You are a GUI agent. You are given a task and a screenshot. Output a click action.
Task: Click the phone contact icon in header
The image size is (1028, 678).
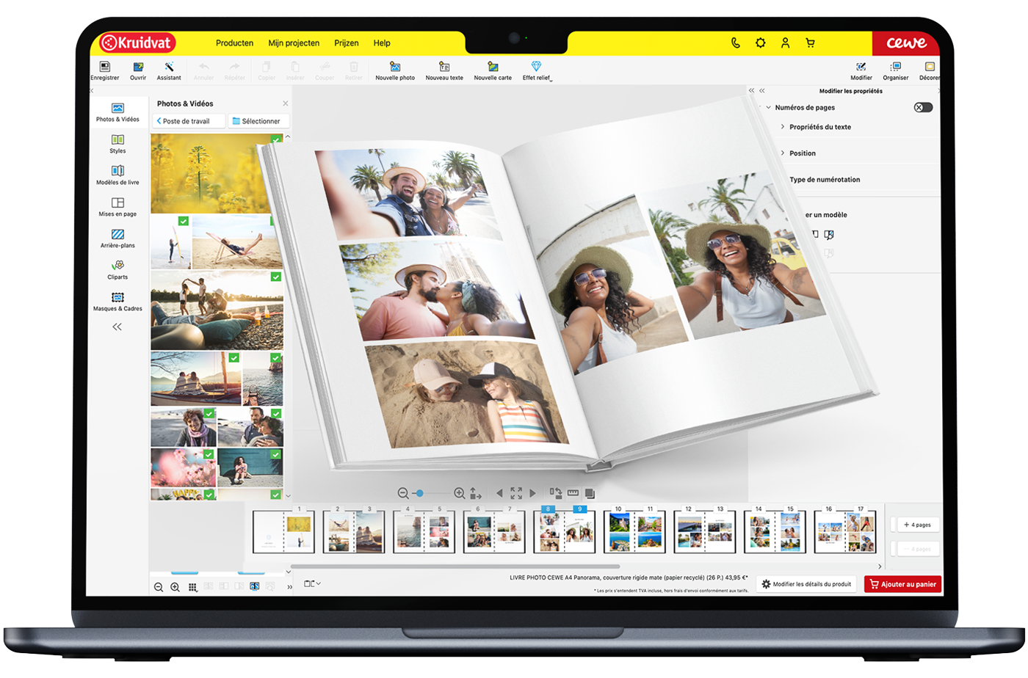(736, 43)
